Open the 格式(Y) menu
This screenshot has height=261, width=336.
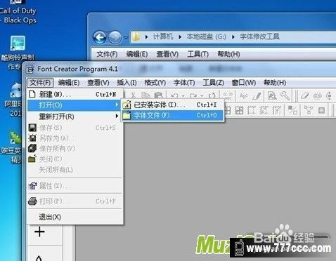tap(155, 83)
